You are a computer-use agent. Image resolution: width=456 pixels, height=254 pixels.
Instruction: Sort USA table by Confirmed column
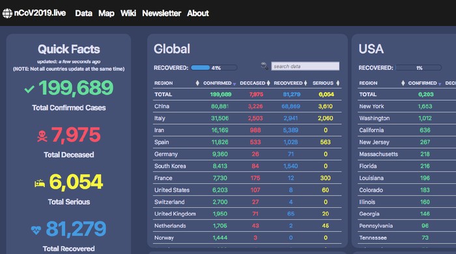[x=425, y=83]
